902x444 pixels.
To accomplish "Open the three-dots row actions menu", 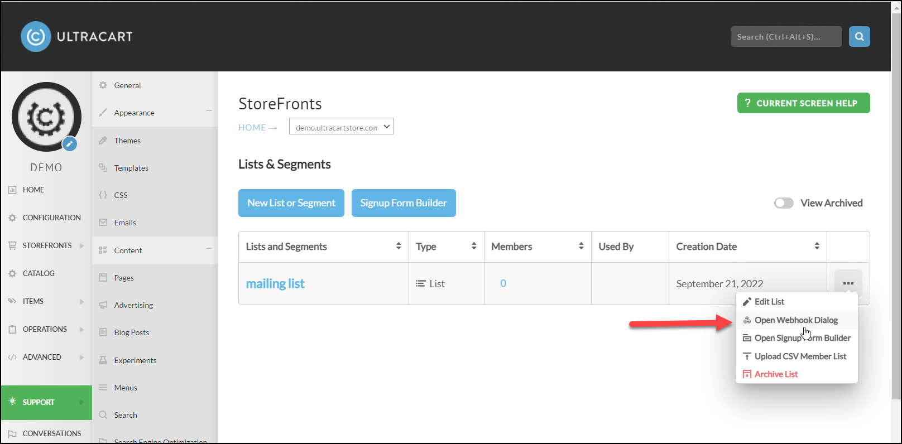I will (848, 283).
